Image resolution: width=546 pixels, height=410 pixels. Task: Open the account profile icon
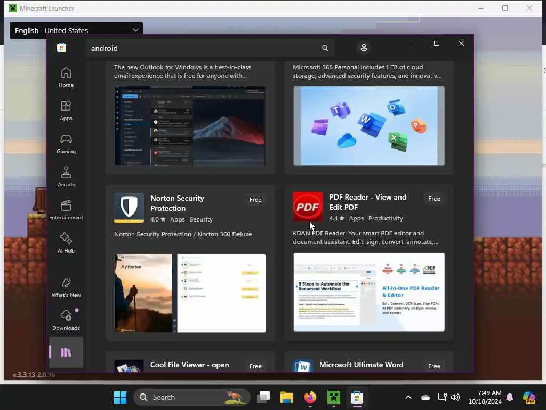click(x=364, y=48)
